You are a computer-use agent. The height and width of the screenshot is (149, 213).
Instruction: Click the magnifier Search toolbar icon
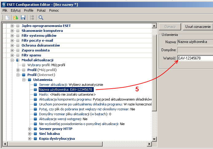(x=41, y=17)
